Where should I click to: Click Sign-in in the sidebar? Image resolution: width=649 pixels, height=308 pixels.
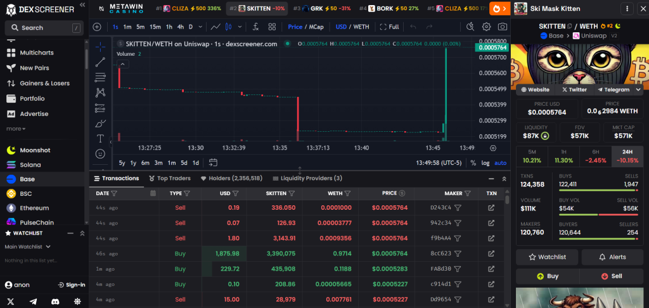coord(72,285)
